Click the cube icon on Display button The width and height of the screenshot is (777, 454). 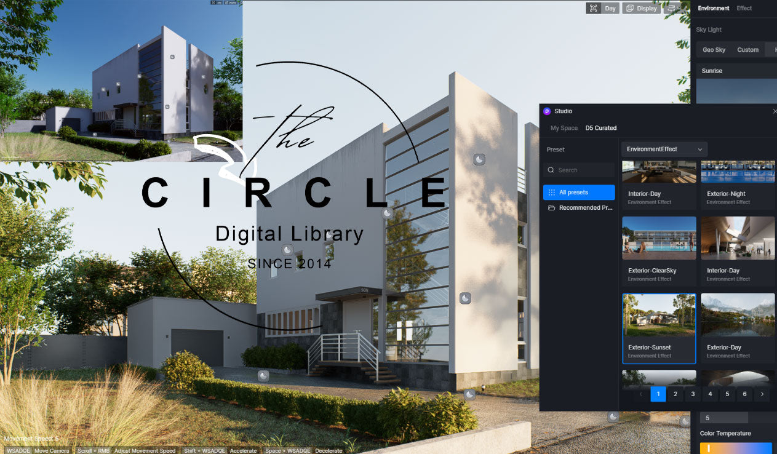pos(629,8)
